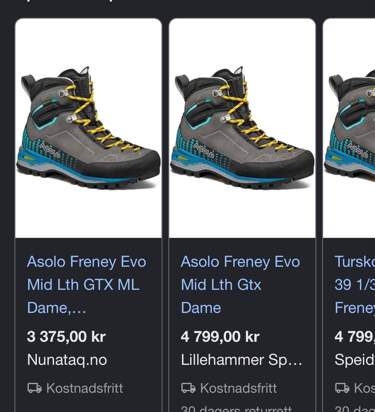The height and width of the screenshot is (412, 375).
Task: Click 'Kostnadsfritt' shipping text under Nunataq.no
Action: click(x=84, y=388)
